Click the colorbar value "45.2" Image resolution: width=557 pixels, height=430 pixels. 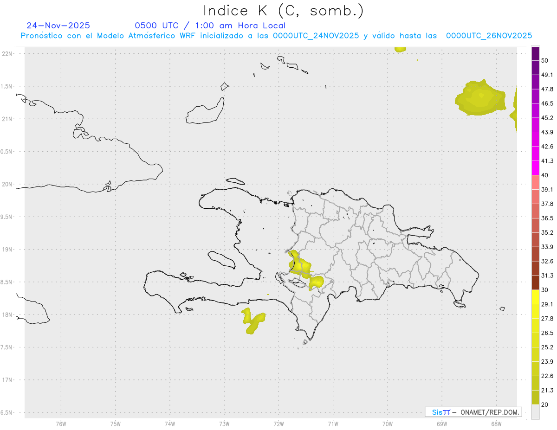[x=547, y=118]
